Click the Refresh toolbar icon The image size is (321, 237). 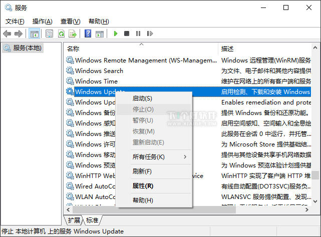click(61, 33)
